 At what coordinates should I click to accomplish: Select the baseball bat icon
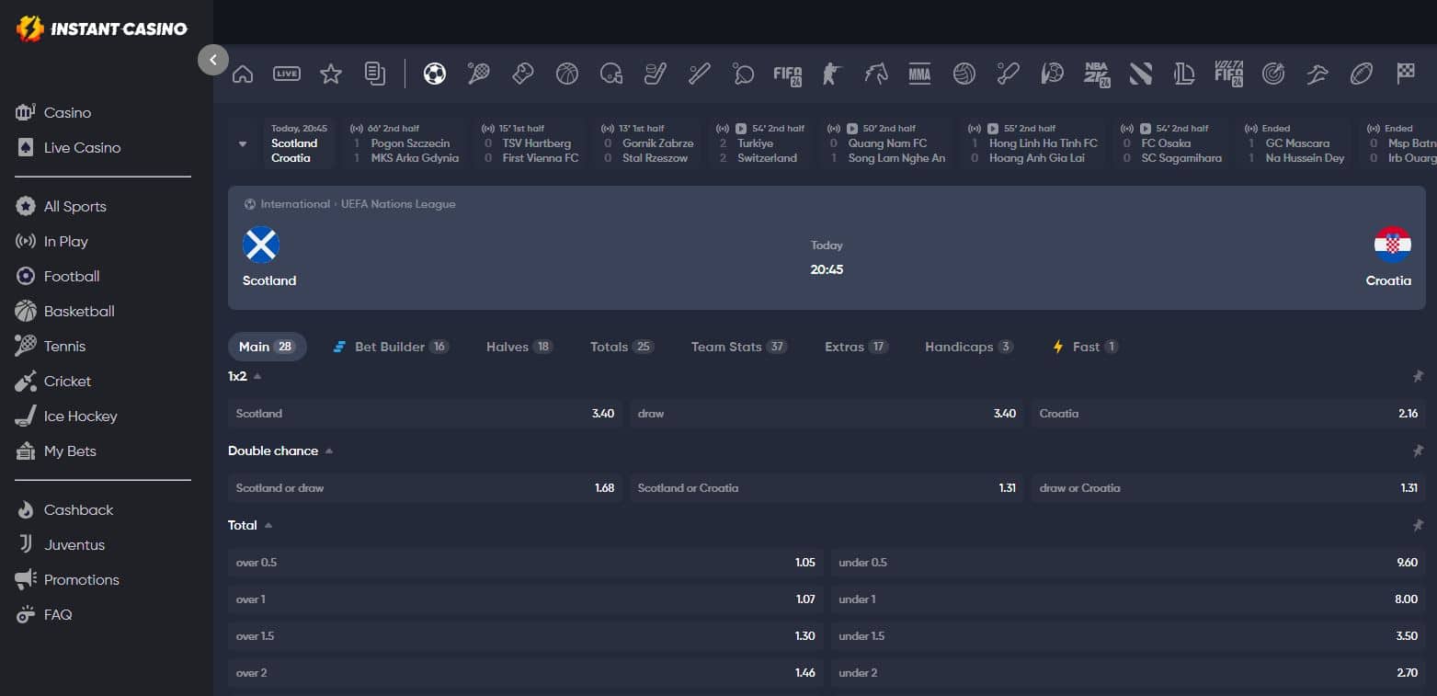click(700, 74)
